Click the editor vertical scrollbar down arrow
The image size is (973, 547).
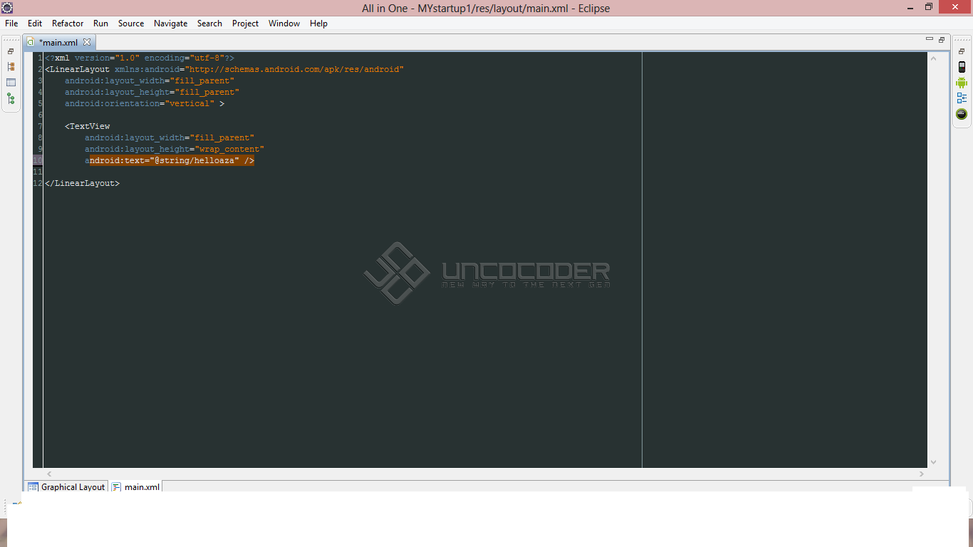point(934,462)
